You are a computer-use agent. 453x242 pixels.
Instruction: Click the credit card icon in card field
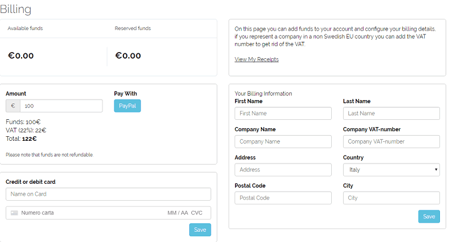pyautogui.click(x=14, y=213)
